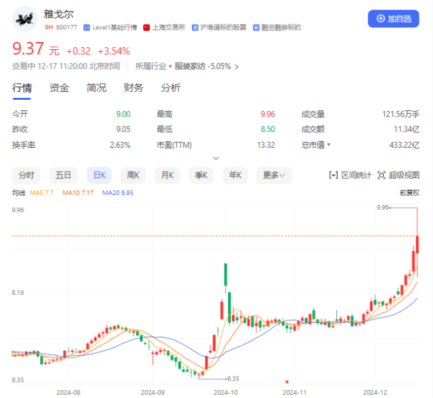Click the 沪港通标的股票 badge icon
Viewport: 433px width, 398px height.
point(195,27)
